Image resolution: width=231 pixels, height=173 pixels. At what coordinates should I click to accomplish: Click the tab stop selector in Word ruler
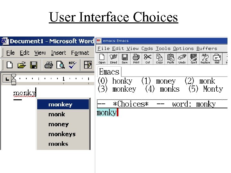click(7, 79)
